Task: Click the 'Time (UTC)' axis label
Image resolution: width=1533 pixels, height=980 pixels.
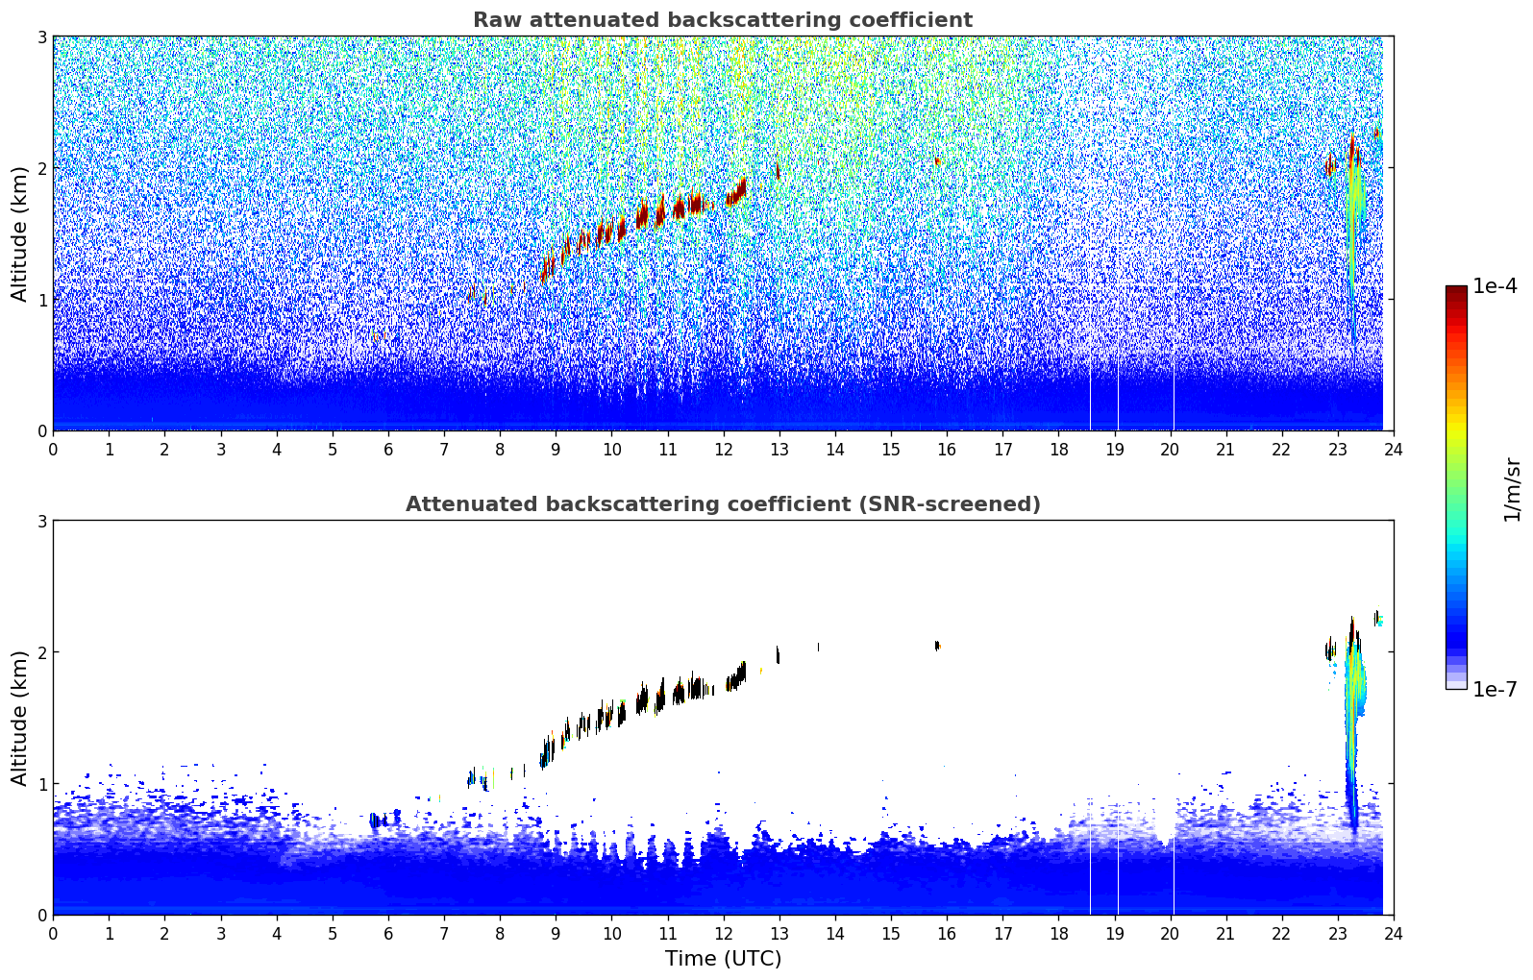Action: [723, 959]
